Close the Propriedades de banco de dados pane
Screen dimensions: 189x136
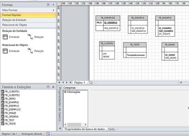tap(60, 128)
